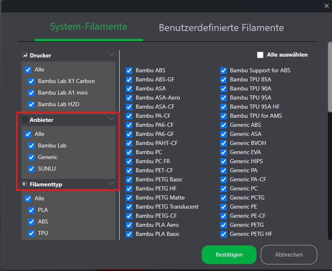This screenshot has width=332, height=271.
Task: Deselect Bambu PA-CF filament
Action: (x=129, y=116)
